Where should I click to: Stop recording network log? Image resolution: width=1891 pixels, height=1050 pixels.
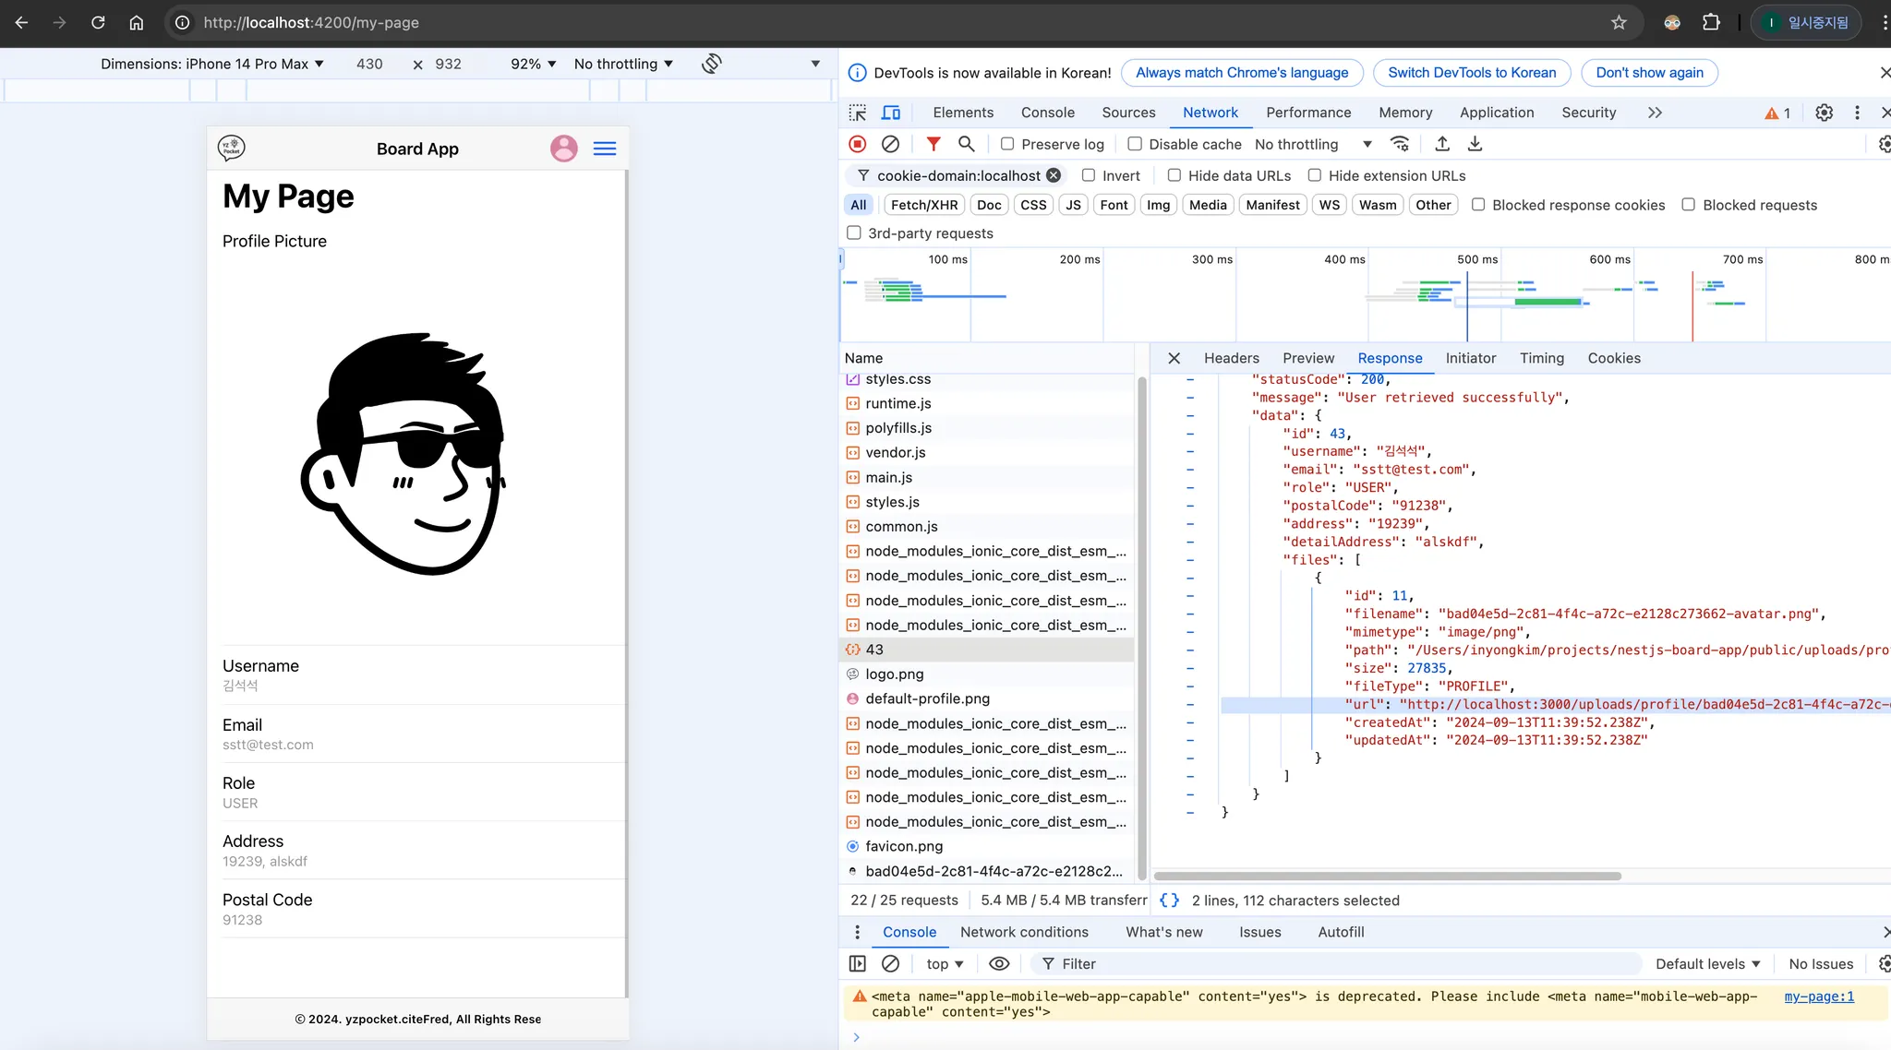pyautogui.click(x=857, y=144)
